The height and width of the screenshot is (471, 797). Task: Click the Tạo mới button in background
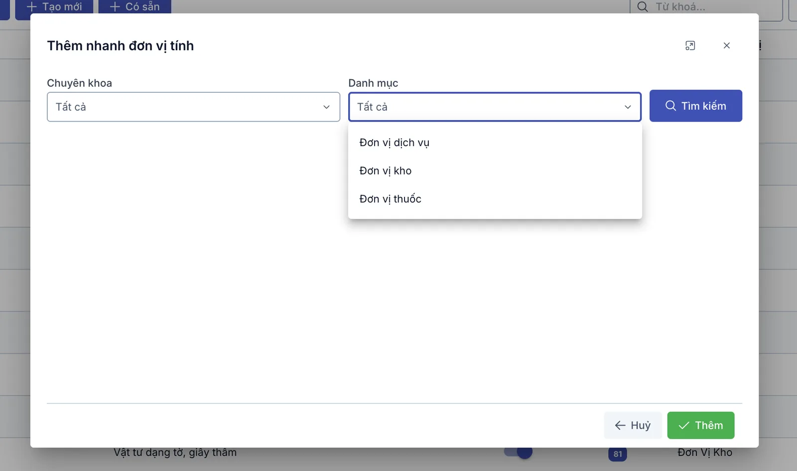point(54,7)
